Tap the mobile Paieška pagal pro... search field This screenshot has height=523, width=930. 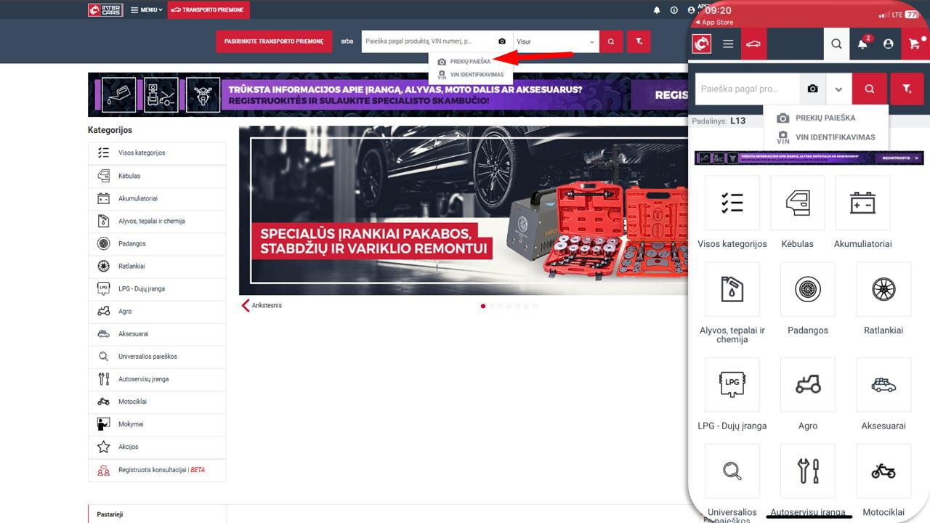[748, 89]
